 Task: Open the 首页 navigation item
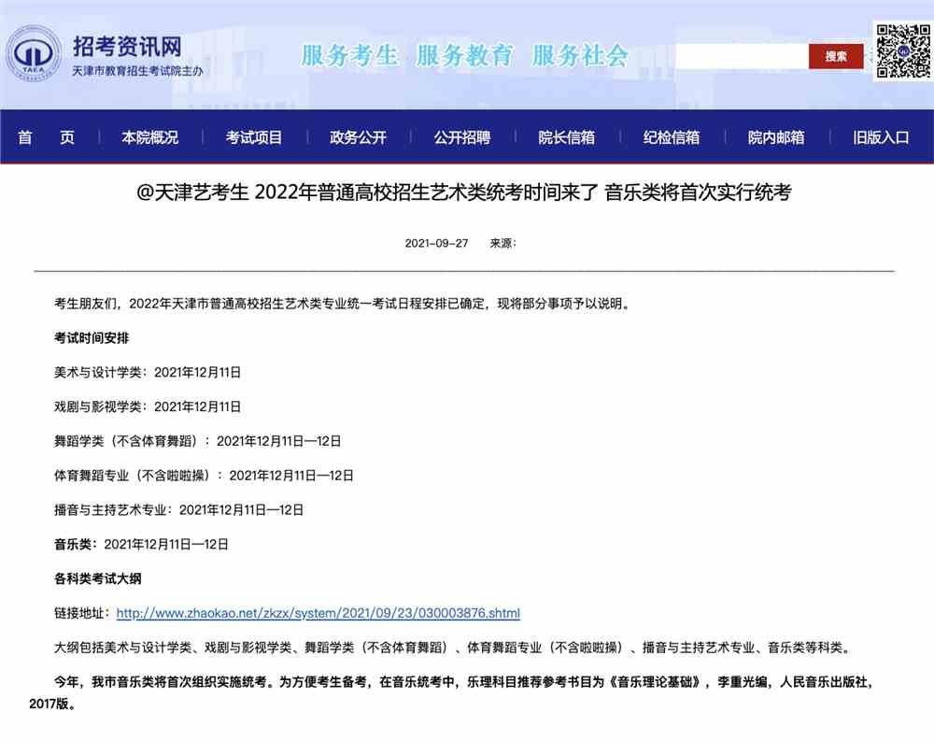tap(47, 137)
